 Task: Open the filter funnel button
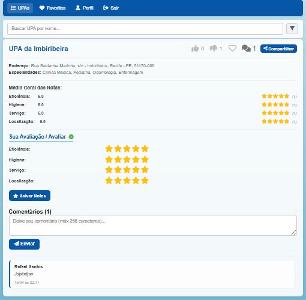point(292,29)
